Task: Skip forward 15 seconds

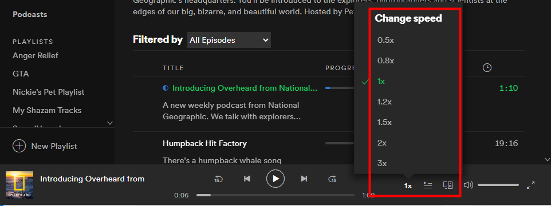Action: 332,179
